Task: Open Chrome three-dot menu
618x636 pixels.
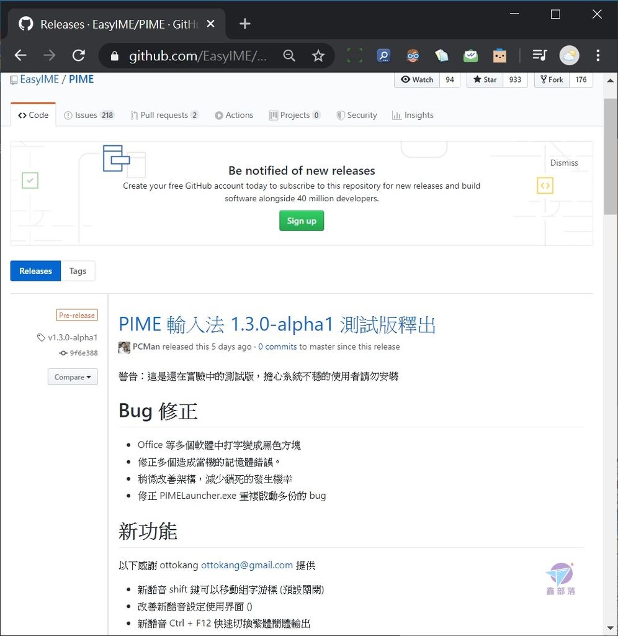Action: pos(598,55)
